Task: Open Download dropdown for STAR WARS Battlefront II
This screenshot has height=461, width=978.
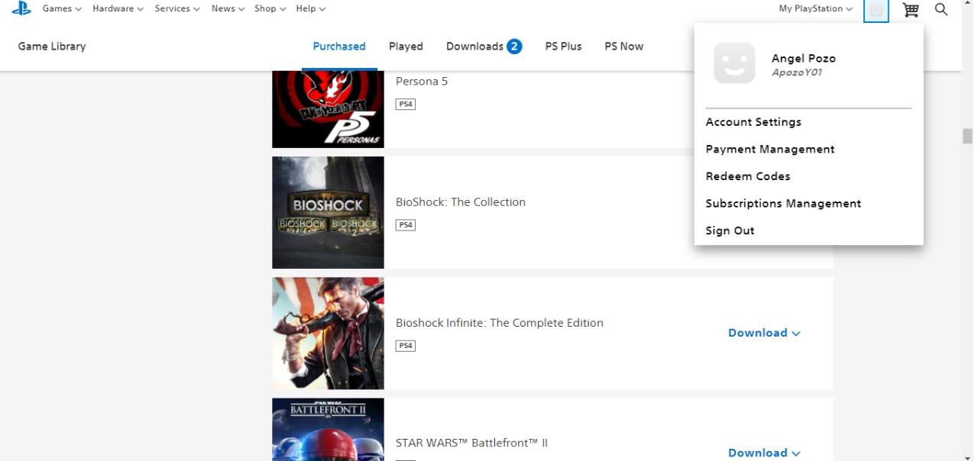Action: [764, 453]
